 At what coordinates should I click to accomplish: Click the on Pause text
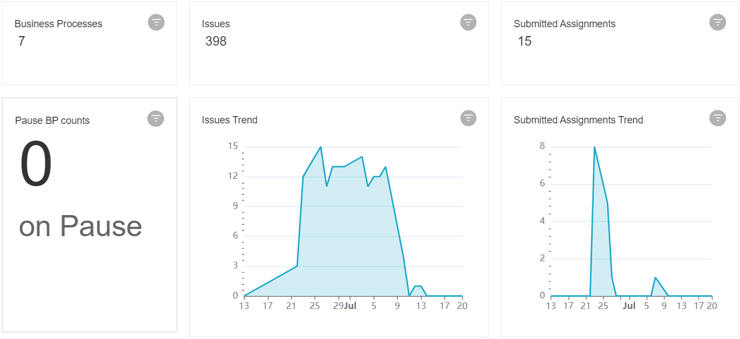(81, 226)
